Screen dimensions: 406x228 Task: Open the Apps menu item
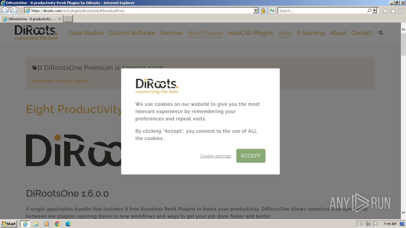click(285, 33)
